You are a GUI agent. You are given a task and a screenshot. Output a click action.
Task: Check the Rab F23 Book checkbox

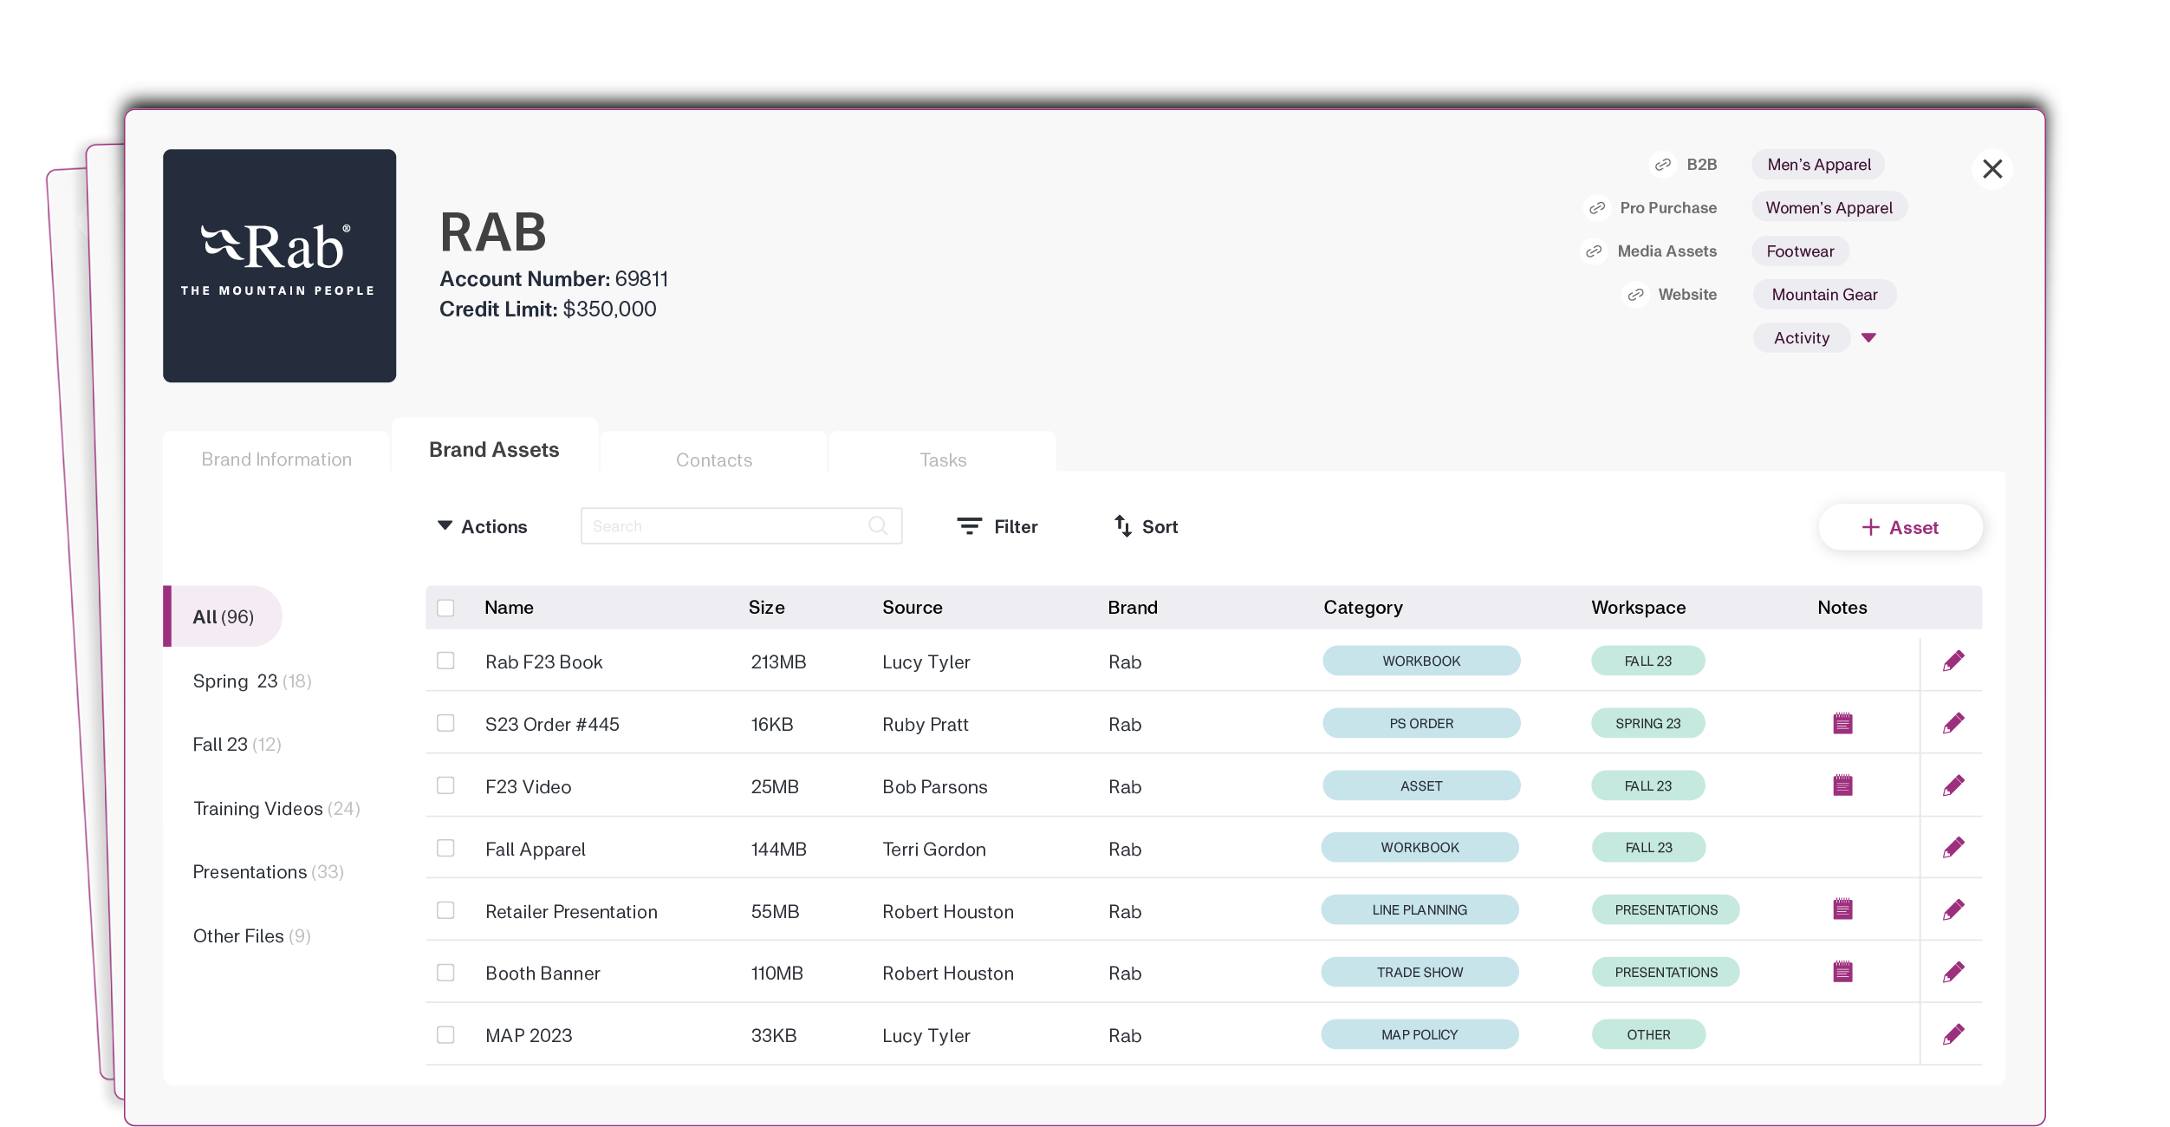[x=445, y=661]
